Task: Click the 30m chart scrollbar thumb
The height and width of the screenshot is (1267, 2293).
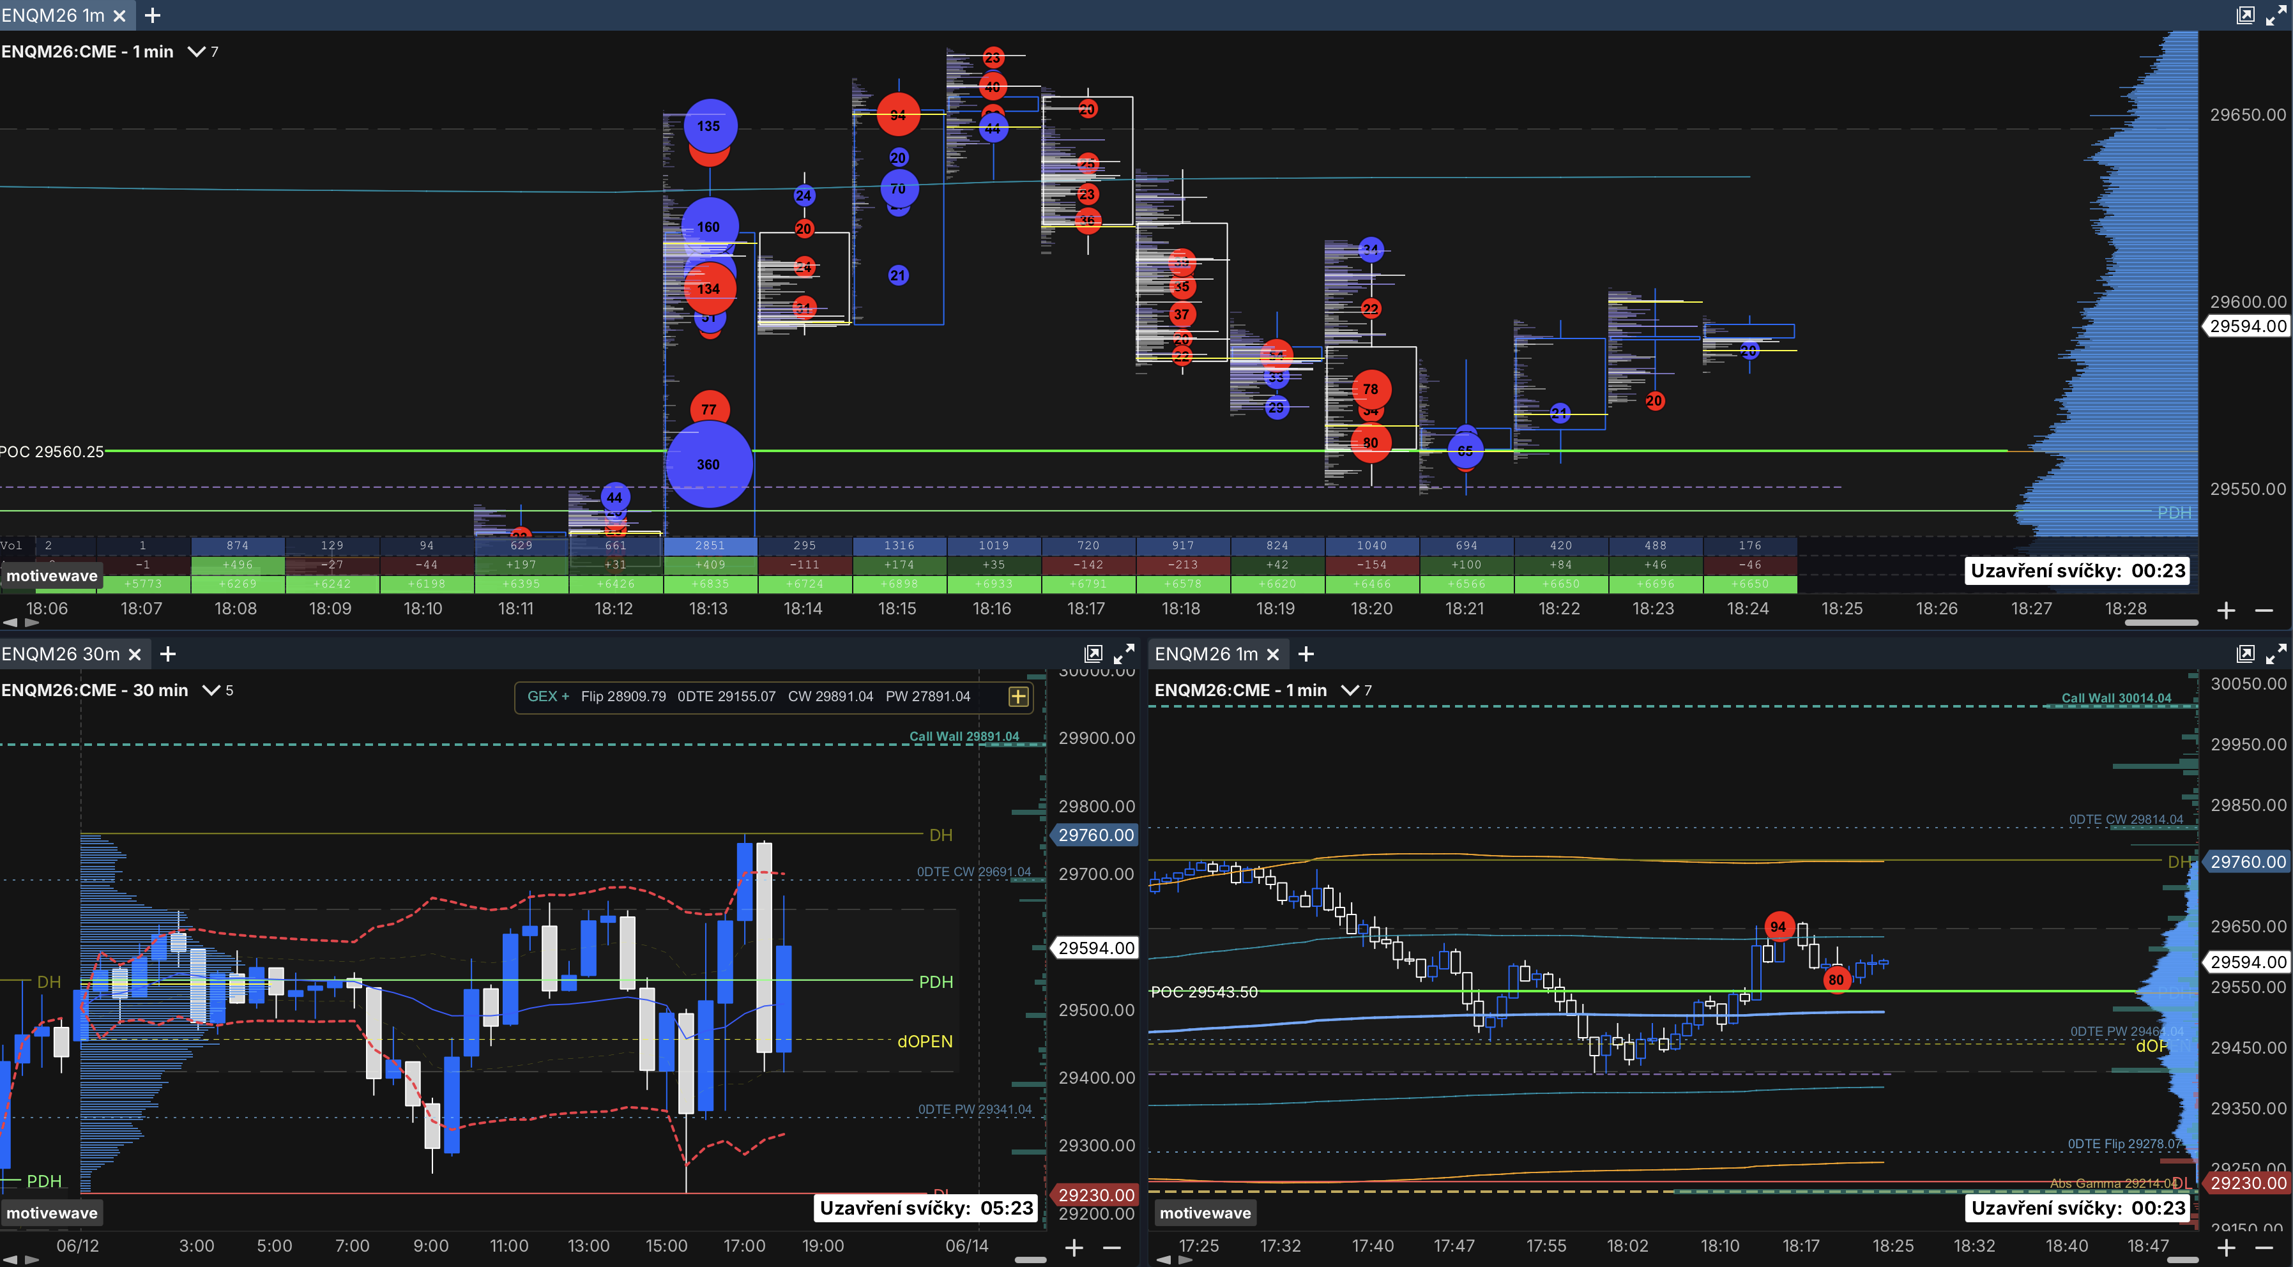Action: pos(1030,1260)
